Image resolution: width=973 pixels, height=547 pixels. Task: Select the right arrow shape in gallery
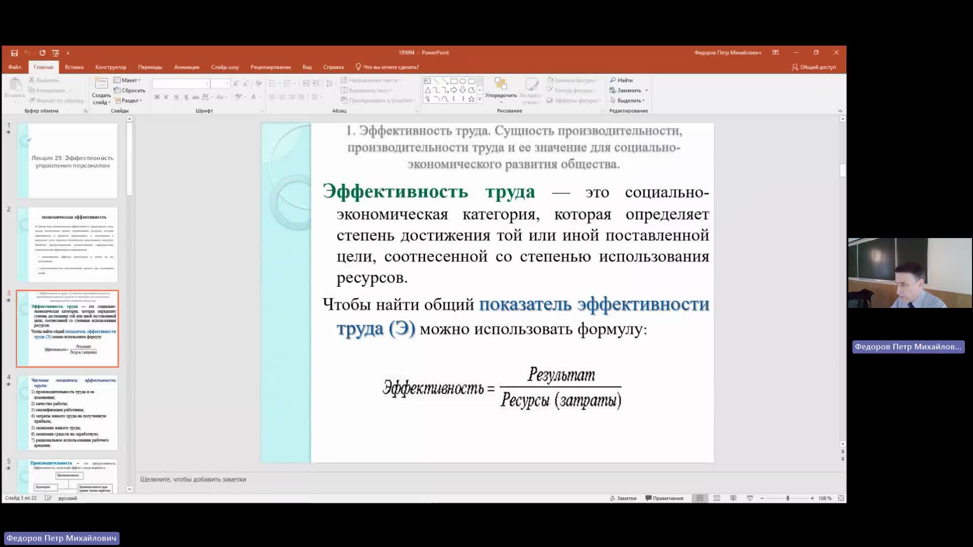pos(454,90)
